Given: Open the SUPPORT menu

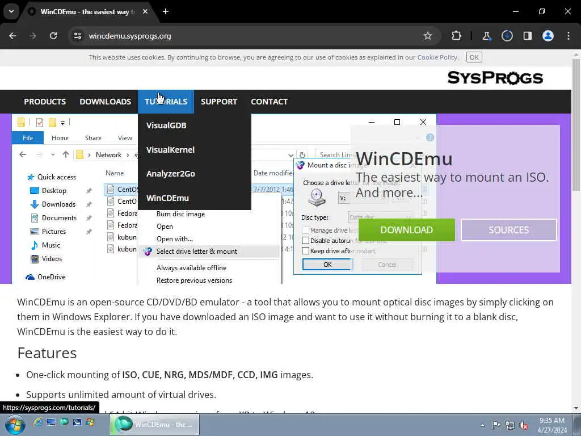Looking at the screenshot, I should pyautogui.click(x=219, y=102).
